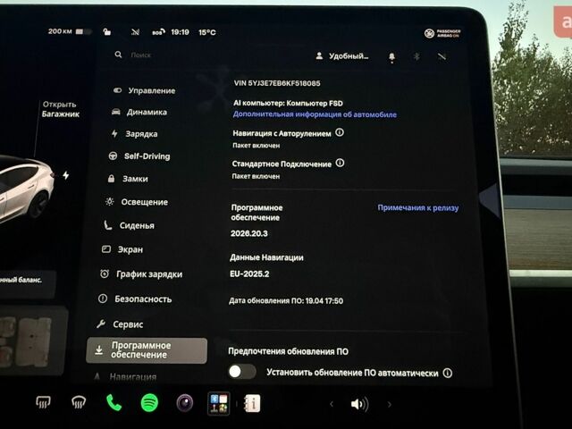
Task: Increase volume with right chevron
Action: tap(390, 404)
